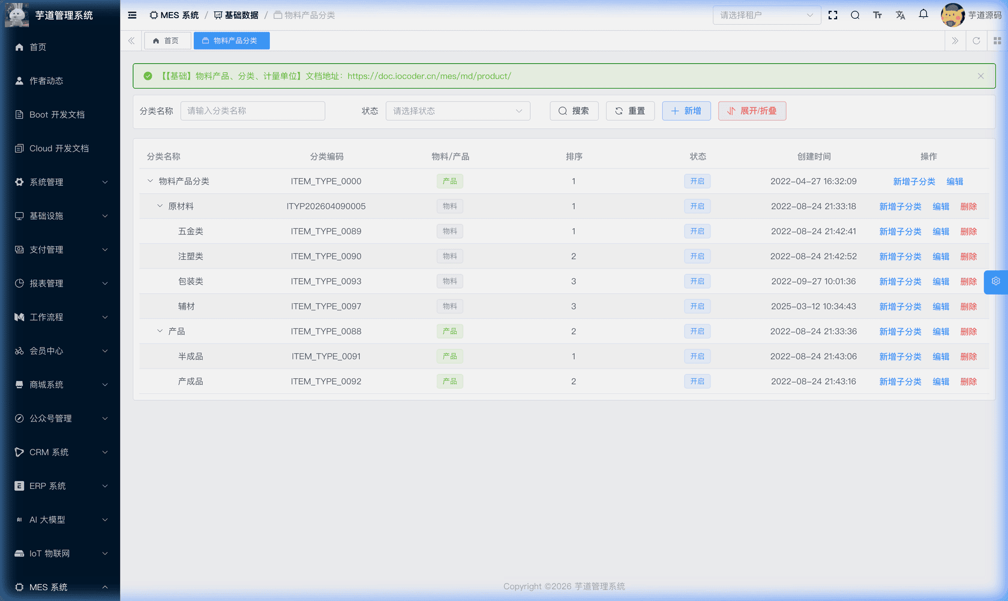
Task: Disable status of 原材料 category
Action: pos(697,206)
